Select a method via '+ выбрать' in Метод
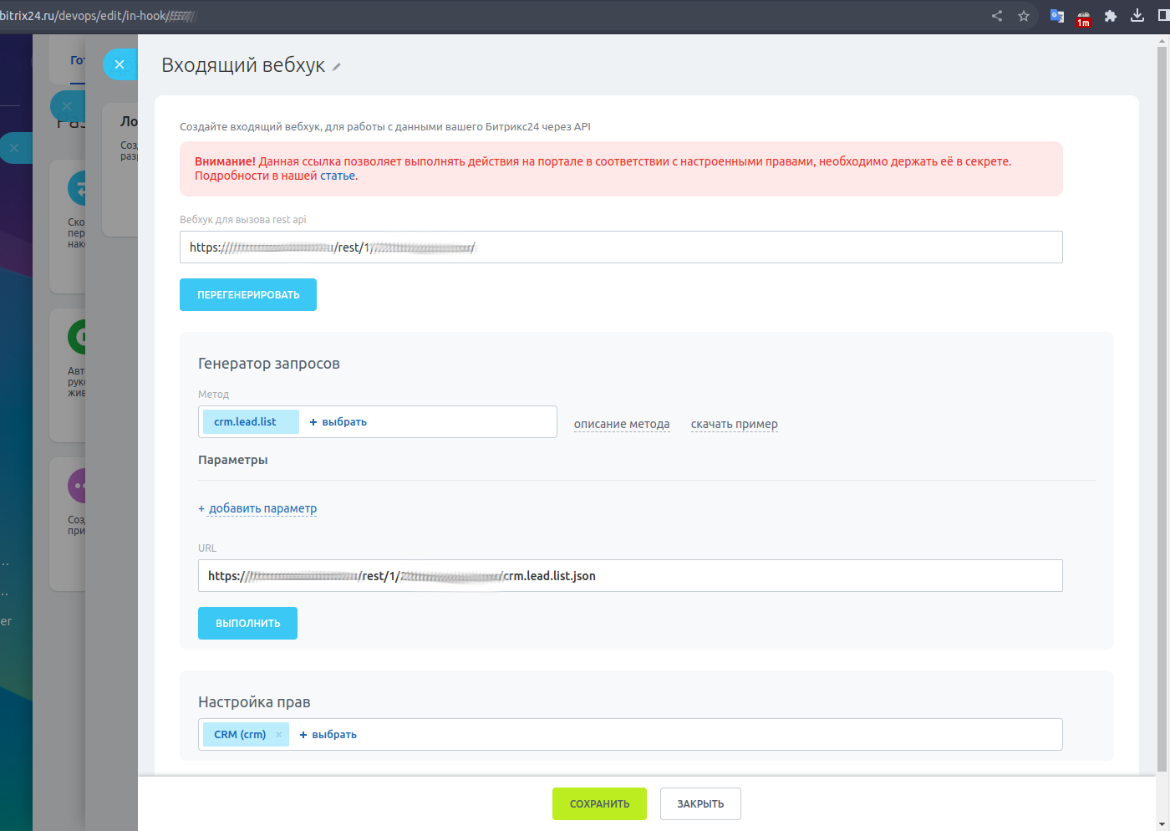Viewport: 1170px width, 831px height. (338, 422)
